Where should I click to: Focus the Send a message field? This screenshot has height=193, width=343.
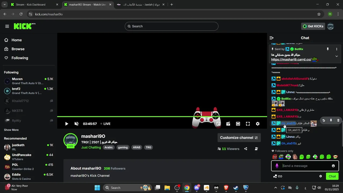(305, 166)
